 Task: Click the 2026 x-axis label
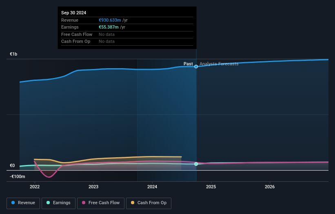click(270, 187)
